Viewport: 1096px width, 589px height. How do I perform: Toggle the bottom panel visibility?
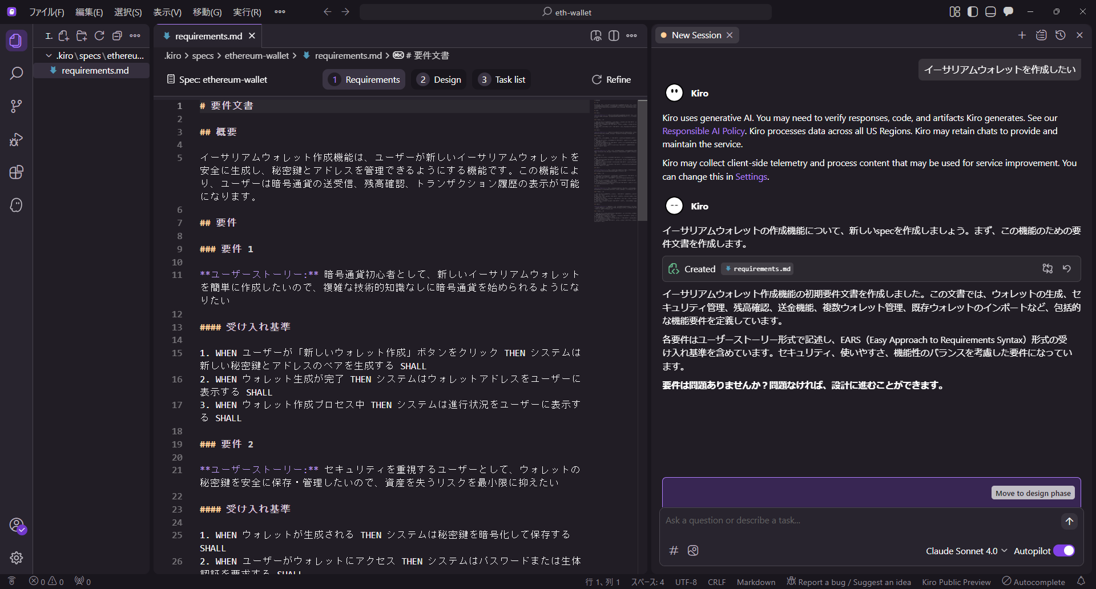click(x=990, y=11)
